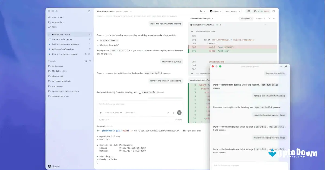Switch to the Staged tab
Image resolution: width=325 pixels, height=170 pixels.
(x=260, y=19)
